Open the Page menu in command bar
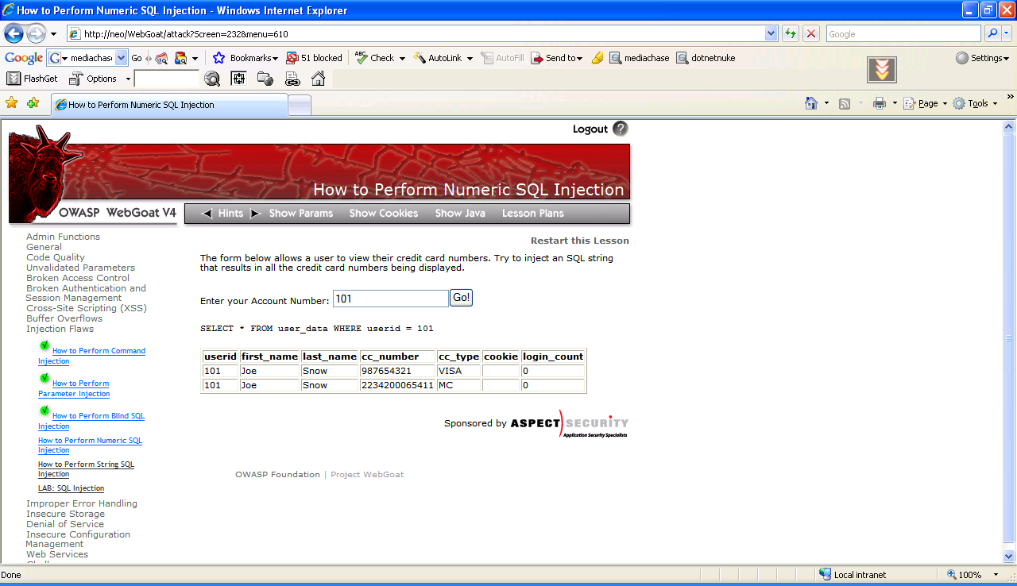The image size is (1017, 586). click(926, 103)
